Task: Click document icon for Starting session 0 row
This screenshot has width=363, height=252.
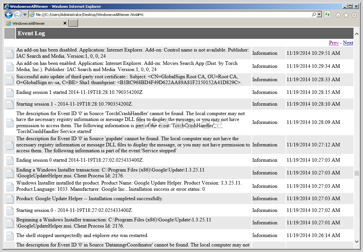Action: tap(10, 211)
